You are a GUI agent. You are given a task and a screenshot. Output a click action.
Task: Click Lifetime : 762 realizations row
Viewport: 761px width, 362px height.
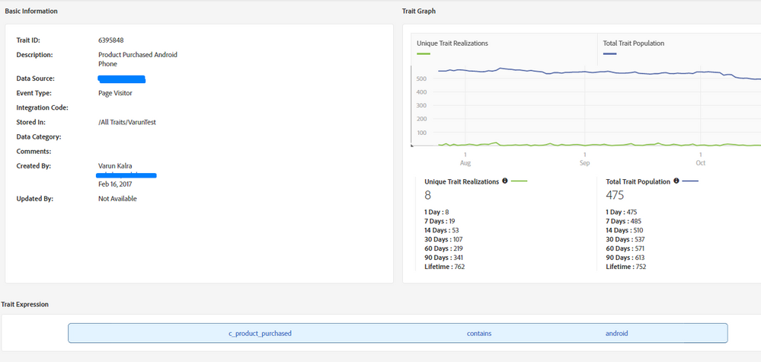(x=444, y=267)
